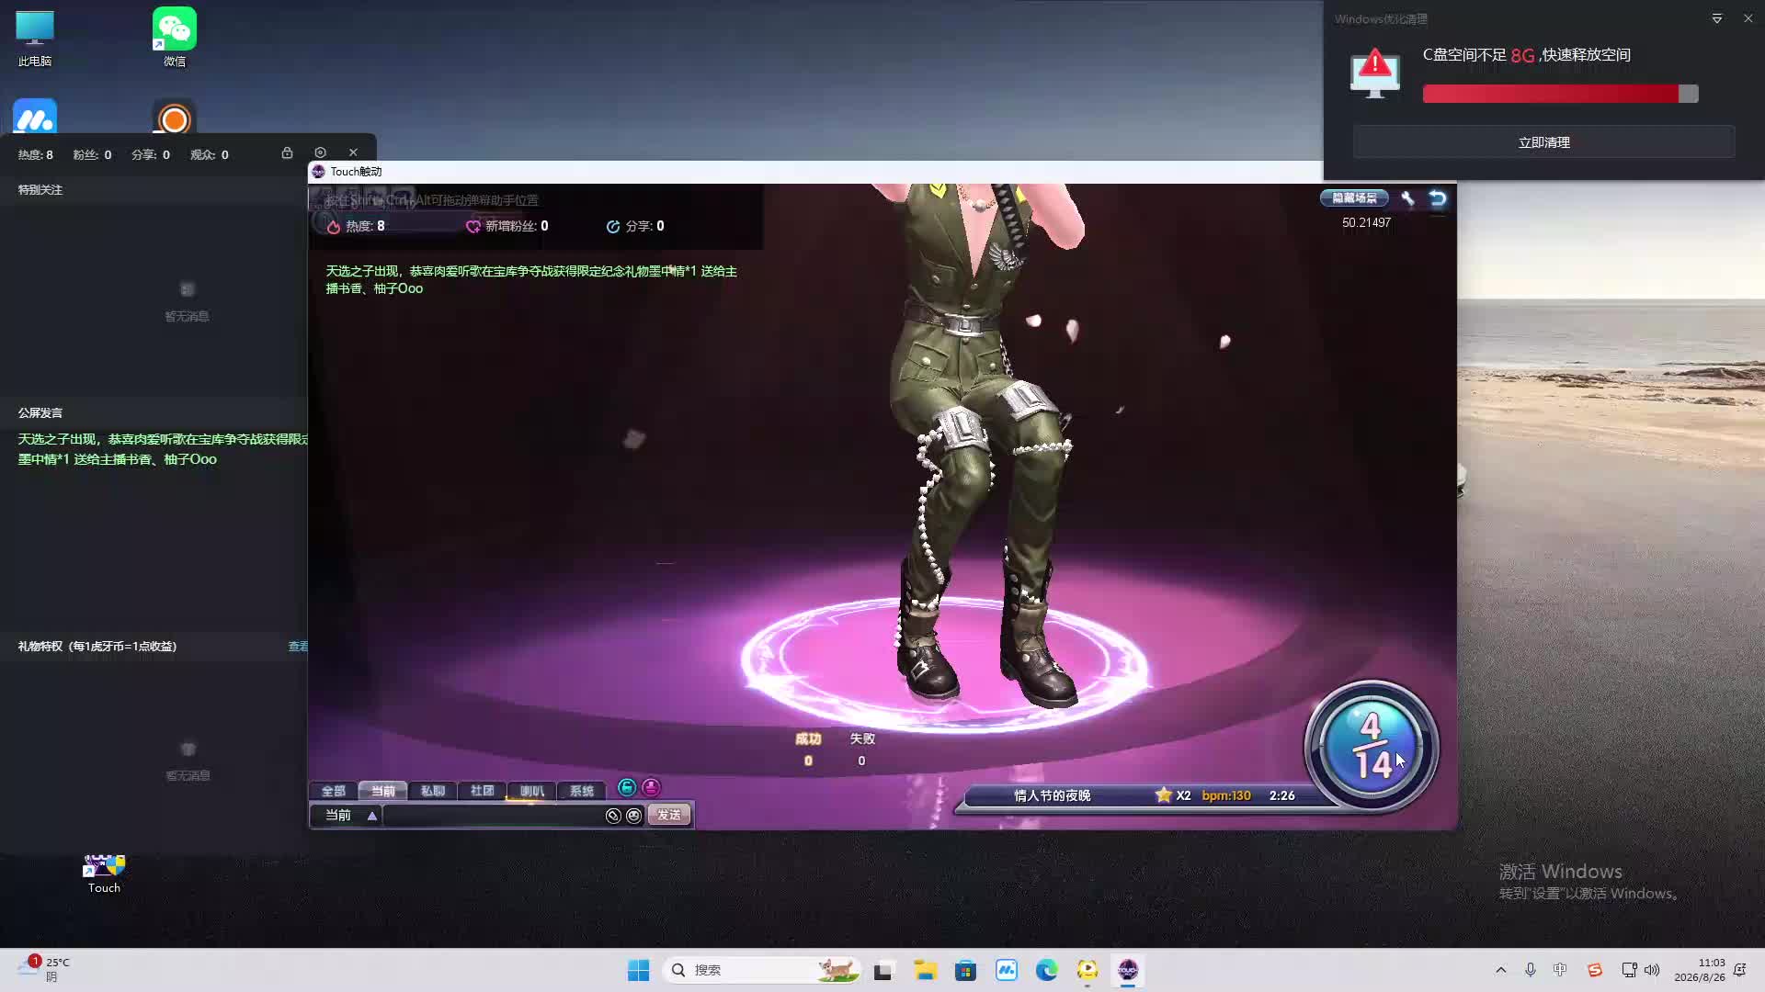Click the 查看 link beside 礼物特权
Viewport: 1765px width, 992px height.
click(x=298, y=647)
